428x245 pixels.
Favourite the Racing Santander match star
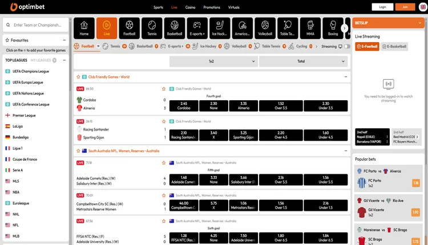coord(164,121)
